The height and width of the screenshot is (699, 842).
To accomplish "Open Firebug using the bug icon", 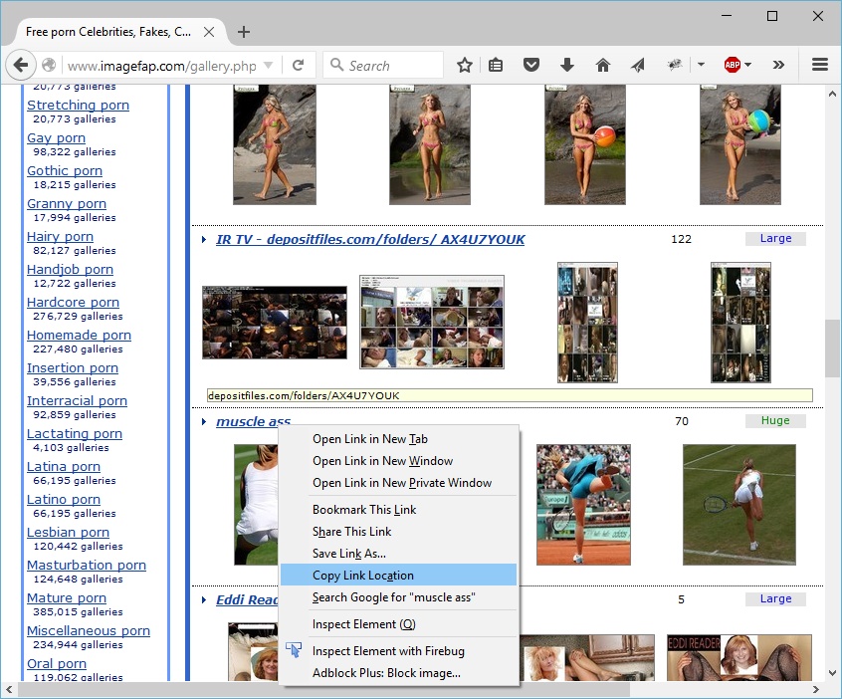I will (675, 66).
